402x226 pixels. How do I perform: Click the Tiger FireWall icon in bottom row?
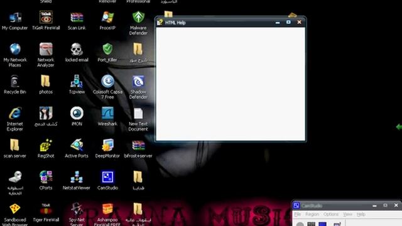46,209
